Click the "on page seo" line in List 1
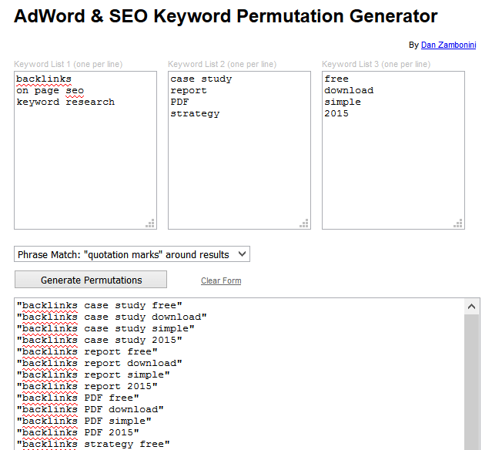 click(50, 90)
